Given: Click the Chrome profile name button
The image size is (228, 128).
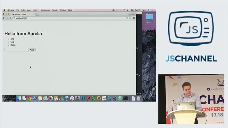Looking at the screenshot, I should (x=132, y=14).
